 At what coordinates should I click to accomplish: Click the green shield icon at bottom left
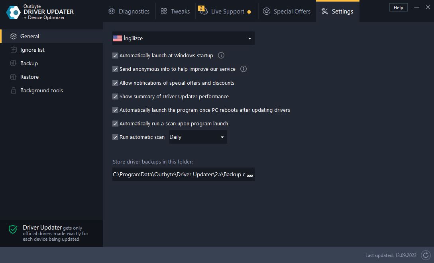[13, 229]
